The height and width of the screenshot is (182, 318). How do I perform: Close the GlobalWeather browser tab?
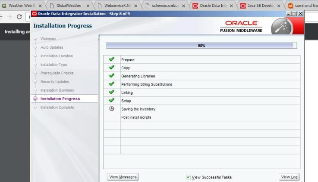tap(88, 6)
